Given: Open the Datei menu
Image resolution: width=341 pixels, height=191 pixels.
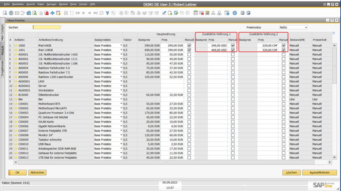Looking at the screenshot, I should (7, 4).
